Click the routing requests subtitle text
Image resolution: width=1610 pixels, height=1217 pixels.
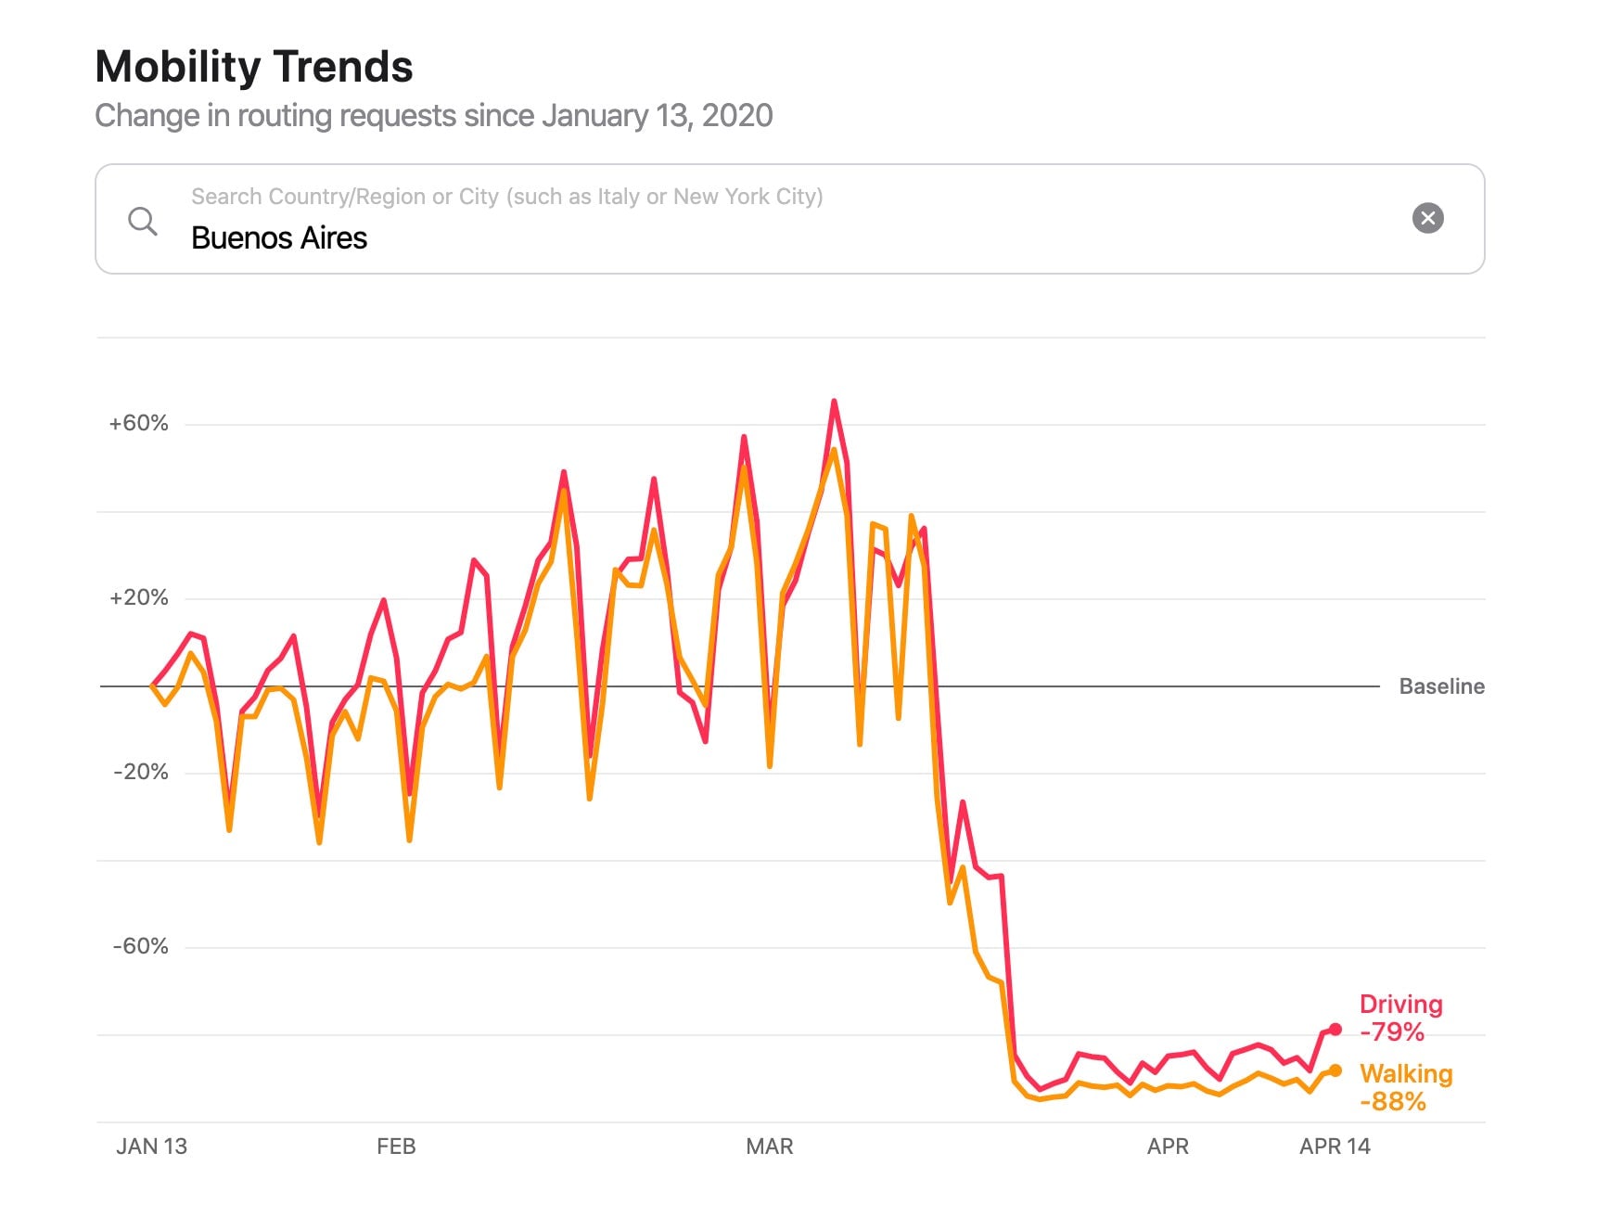click(433, 116)
